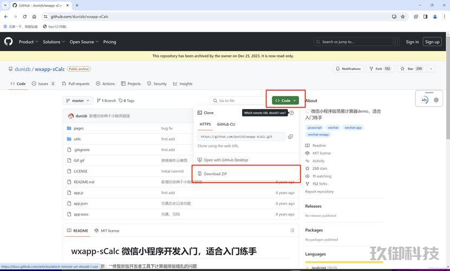Click Sign in
Image resolution: width=450 pixels, height=271 pixels.
(x=412, y=42)
